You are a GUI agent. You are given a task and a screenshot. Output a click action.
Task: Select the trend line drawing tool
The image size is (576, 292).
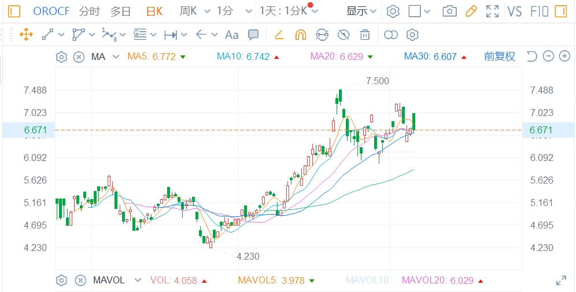coord(48,35)
